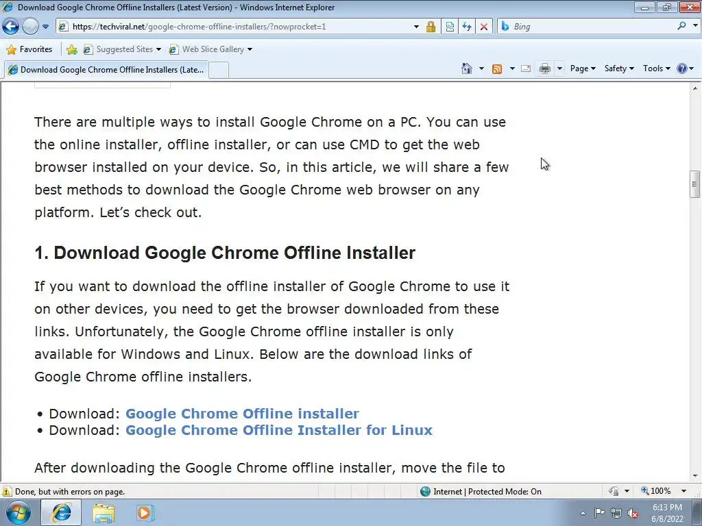Select the Download Google Chrome Offline Installers tab
Image resolution: width=702 pixels, height=526 pixels.
click(x=106, y=69)
